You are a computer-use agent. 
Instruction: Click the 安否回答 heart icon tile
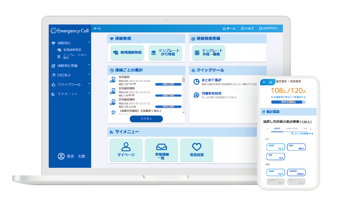click(197, 150)
